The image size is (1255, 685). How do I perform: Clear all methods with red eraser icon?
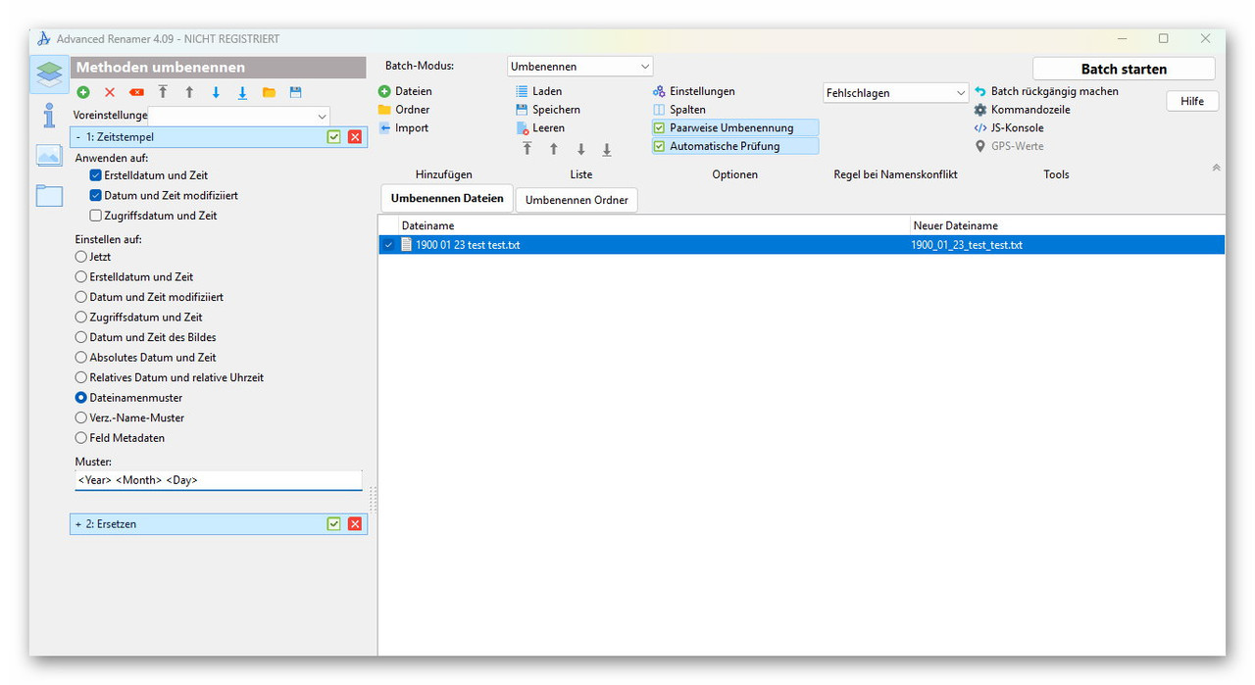click(136, 92)
